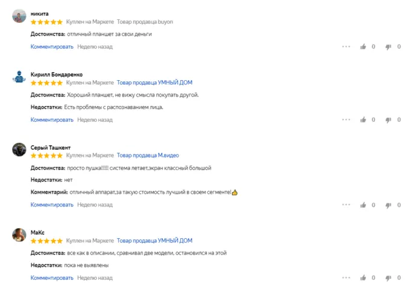Image resolution: width=410 pixels, height=292 pixels.
Task: Open ellipsis menu on Серый Ташкент's review
Action: (345, 205)
